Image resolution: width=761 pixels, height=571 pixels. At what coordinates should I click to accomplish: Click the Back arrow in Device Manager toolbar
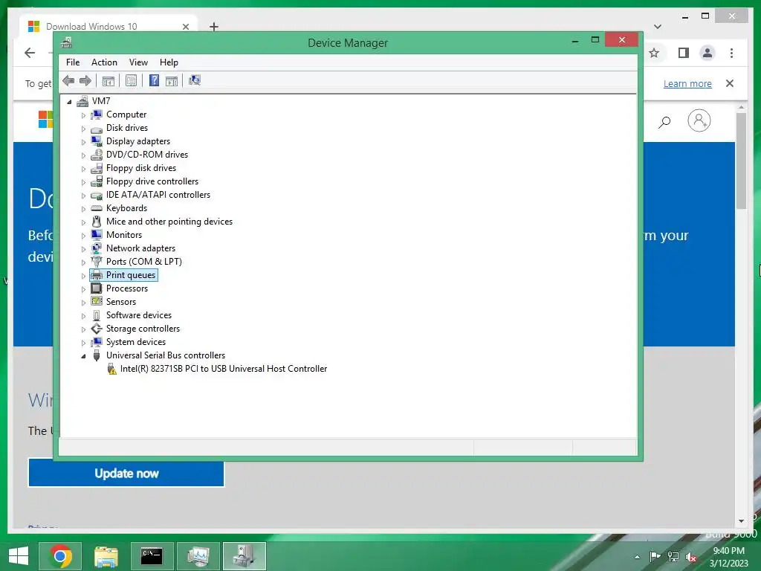click(x=68, y=80)
